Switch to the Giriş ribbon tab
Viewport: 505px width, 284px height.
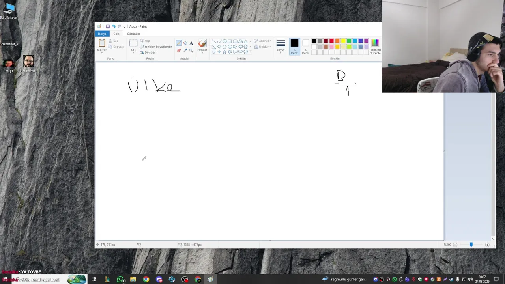coord(116,34)
